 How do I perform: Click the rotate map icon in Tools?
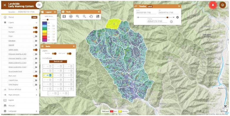coord(91,16)
